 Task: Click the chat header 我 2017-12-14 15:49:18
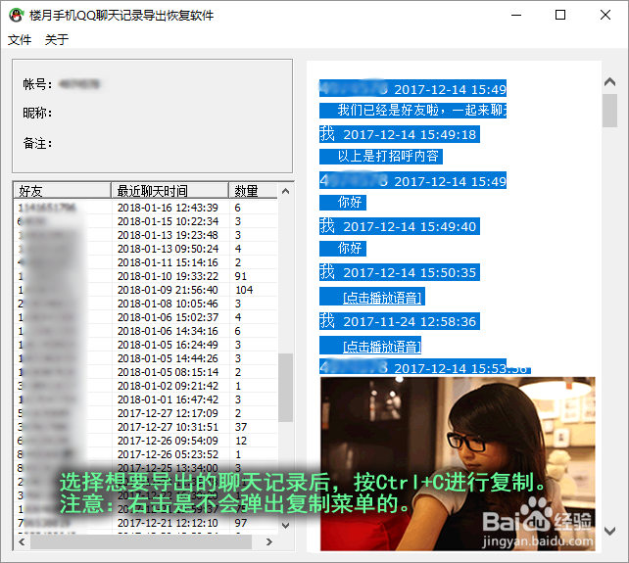[x=400, y=134]
